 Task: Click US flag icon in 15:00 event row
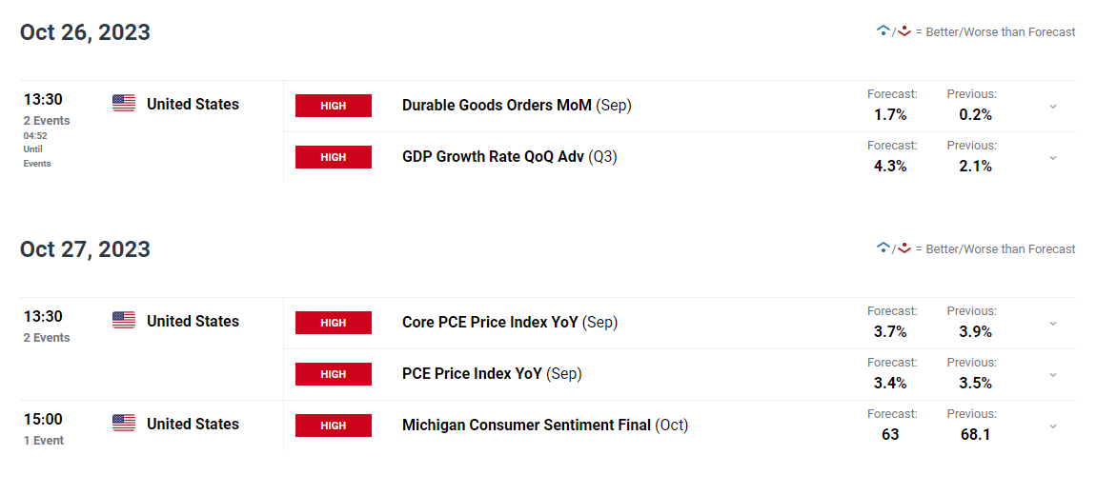click(123, 424)
